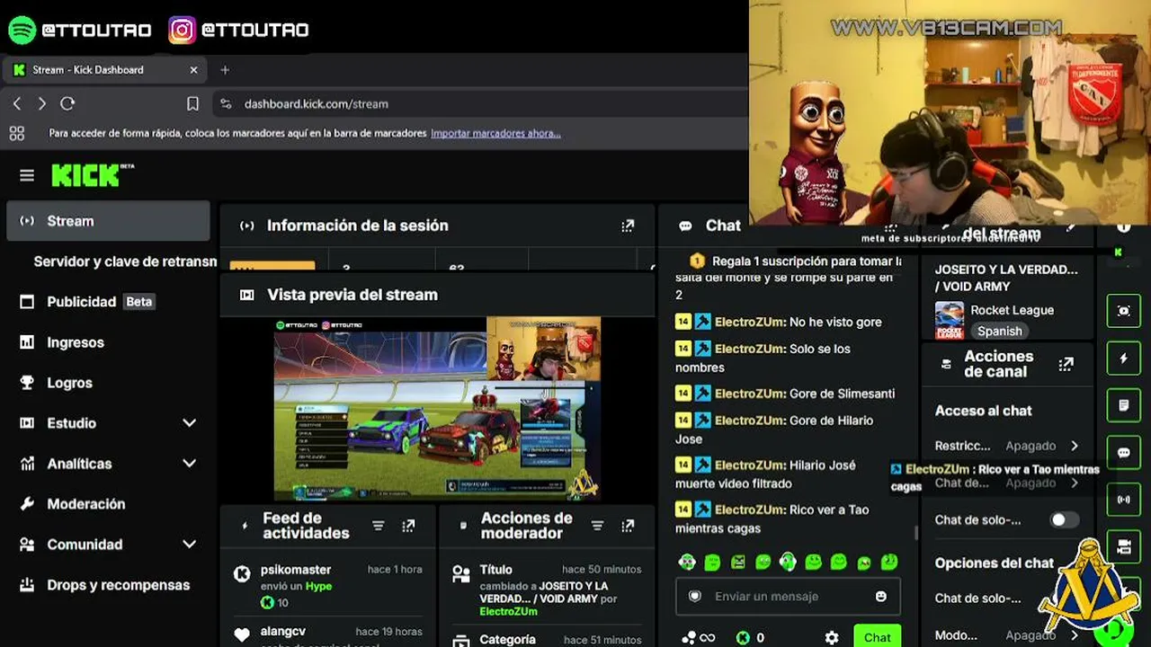Viewport: 1151px width, 647px height.
Task: Pop out the Acciones de canal panel
Action: pyautogui.click(x=1066, y=364)
